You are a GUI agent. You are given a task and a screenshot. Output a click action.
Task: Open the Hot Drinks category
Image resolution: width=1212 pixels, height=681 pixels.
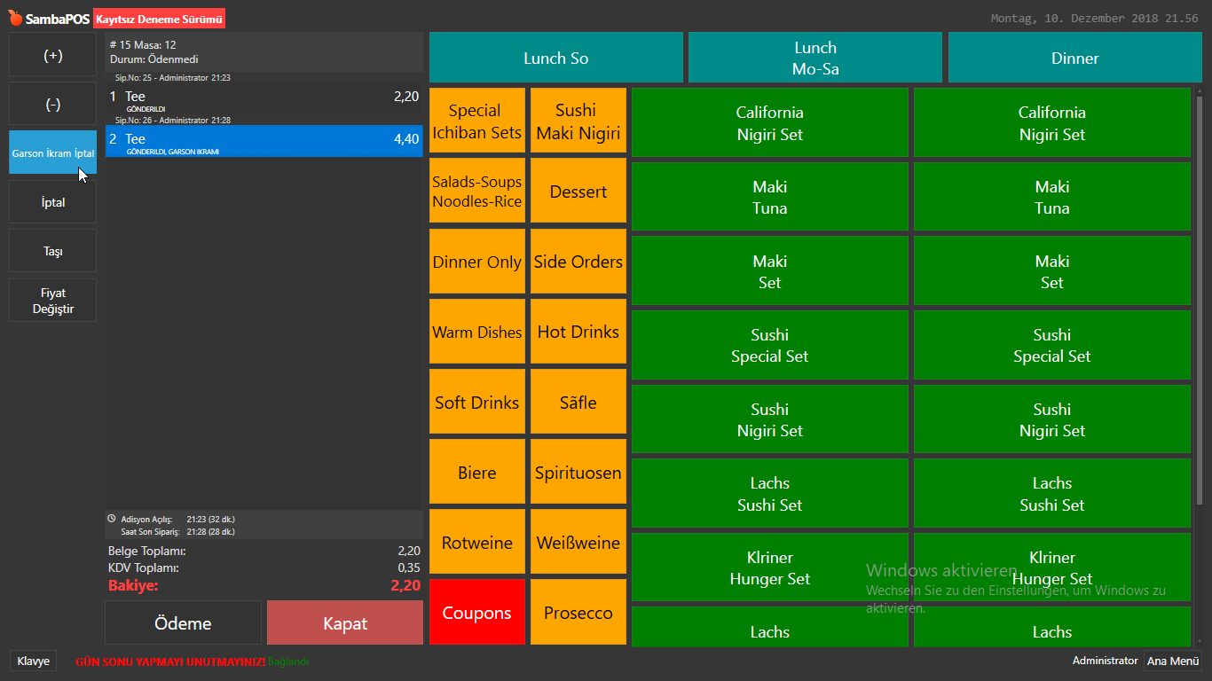tap(578, 332)
